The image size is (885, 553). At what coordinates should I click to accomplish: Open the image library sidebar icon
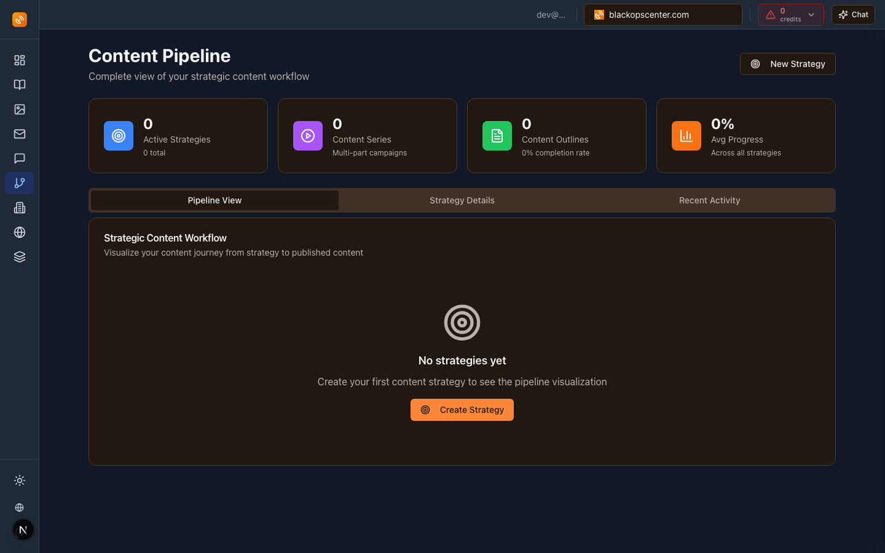[19, 109]
